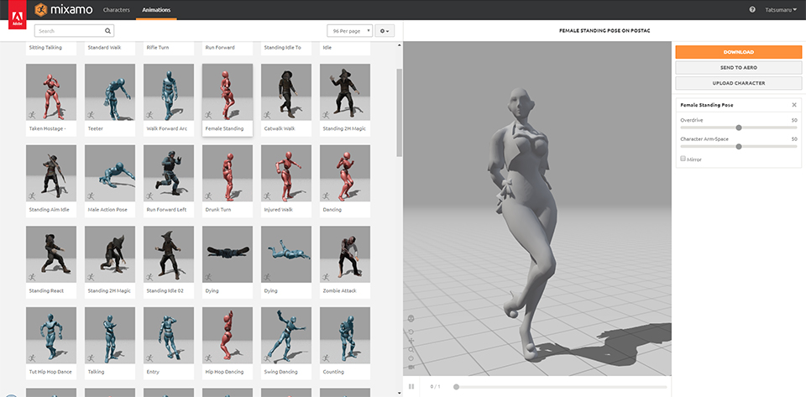Viewport: 806px width, 397px height.
Task: Select the Standing Idle 02 animation thumbnail
Action: (169, 254)
